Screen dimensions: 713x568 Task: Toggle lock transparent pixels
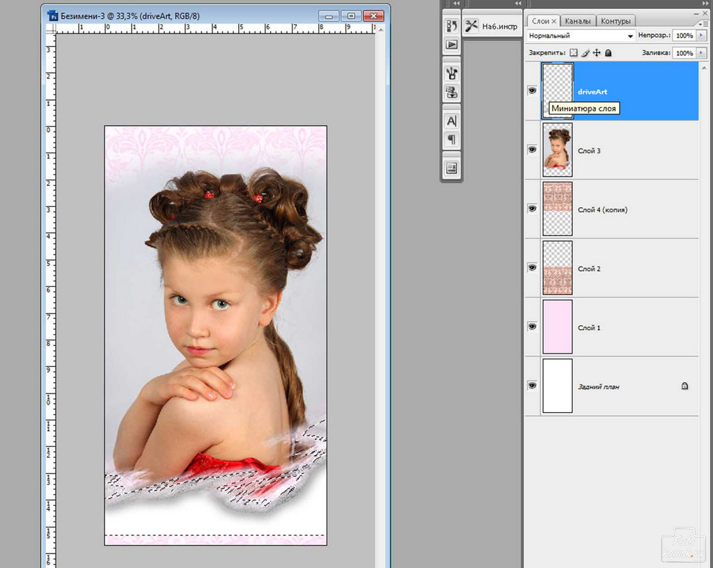click(574, 53)
